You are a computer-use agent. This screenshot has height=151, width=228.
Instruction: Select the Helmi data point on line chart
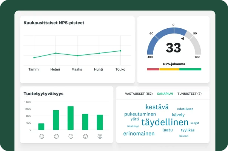pos(56,53)
